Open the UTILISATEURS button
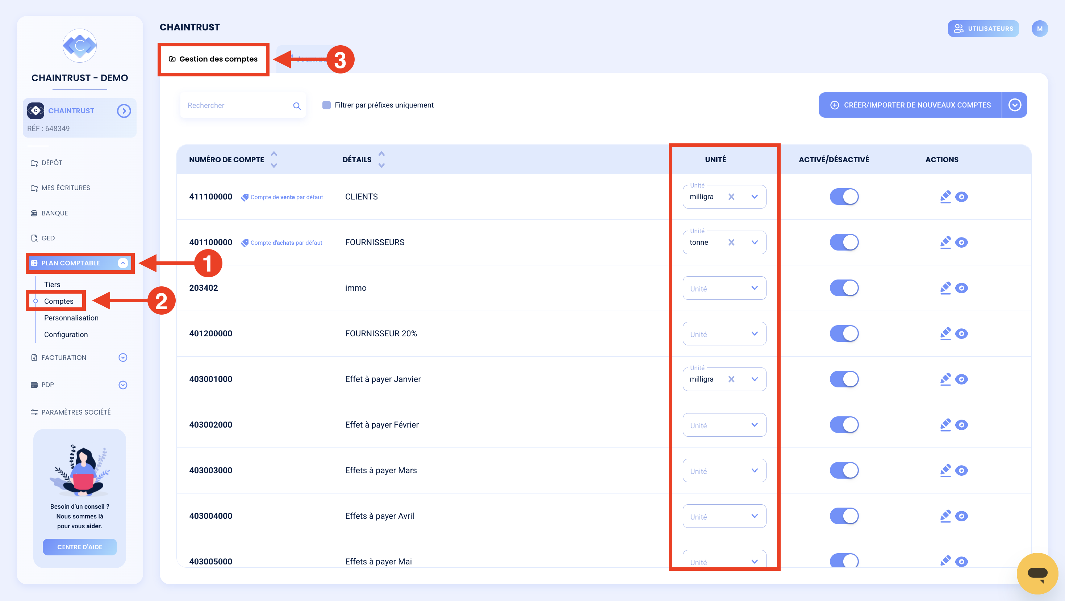 983,29
